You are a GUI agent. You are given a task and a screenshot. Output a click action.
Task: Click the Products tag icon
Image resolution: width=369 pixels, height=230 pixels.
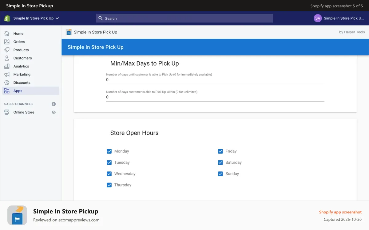tap(7, 50)
